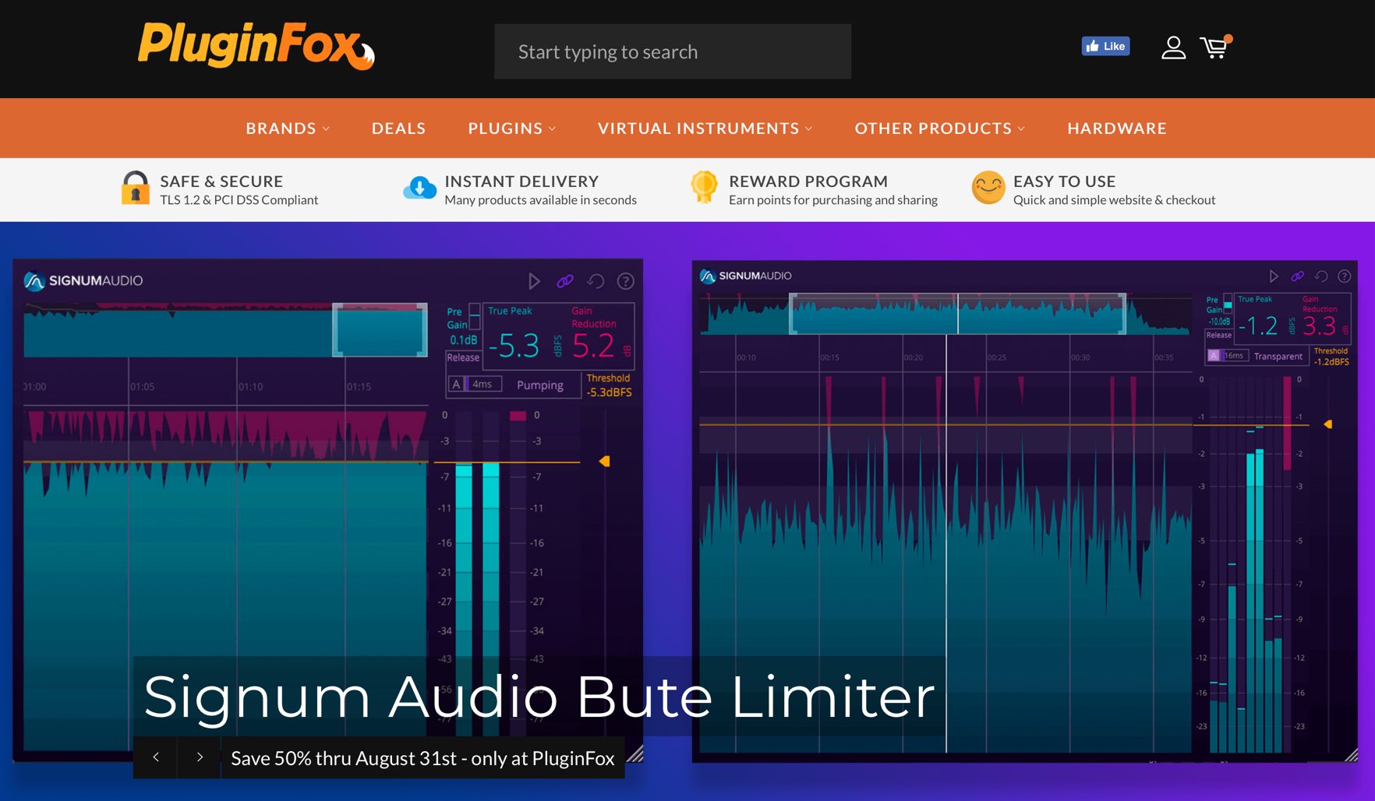Click the Easy To Use heading
1375x801 pixels.
tap(1064, 182)
